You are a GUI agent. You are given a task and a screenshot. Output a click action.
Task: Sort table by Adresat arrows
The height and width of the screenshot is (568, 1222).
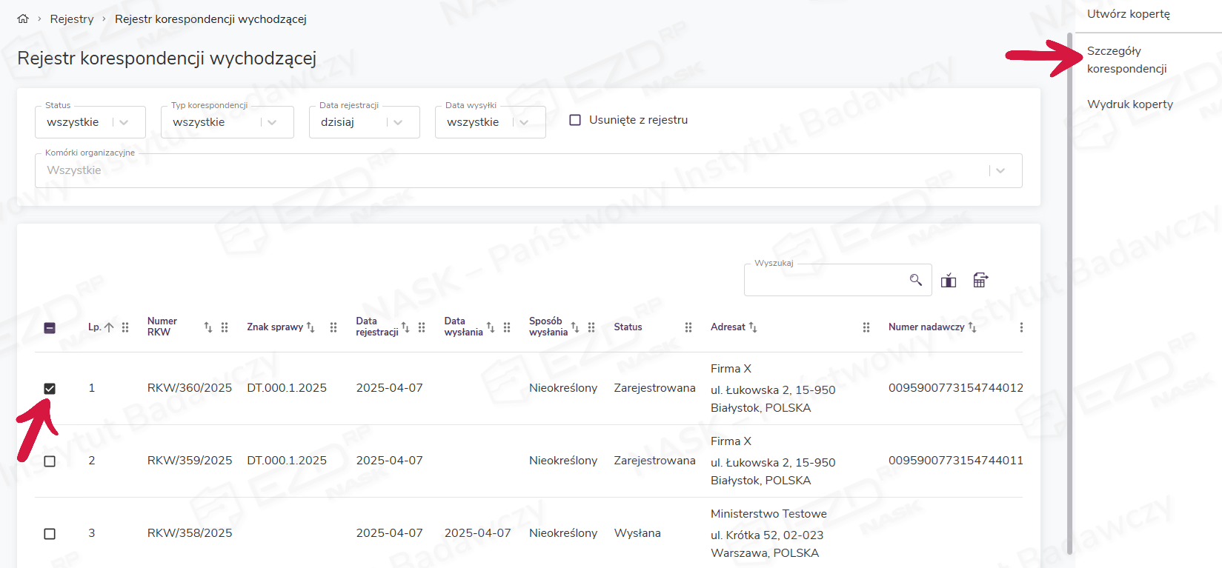(753, 327)
